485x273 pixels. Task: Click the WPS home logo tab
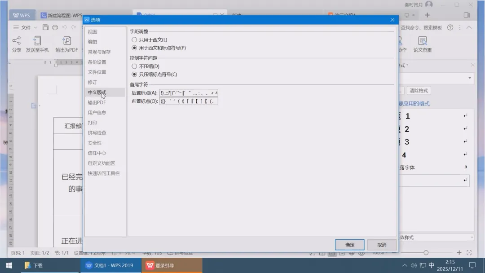click(x=22, y=15)
